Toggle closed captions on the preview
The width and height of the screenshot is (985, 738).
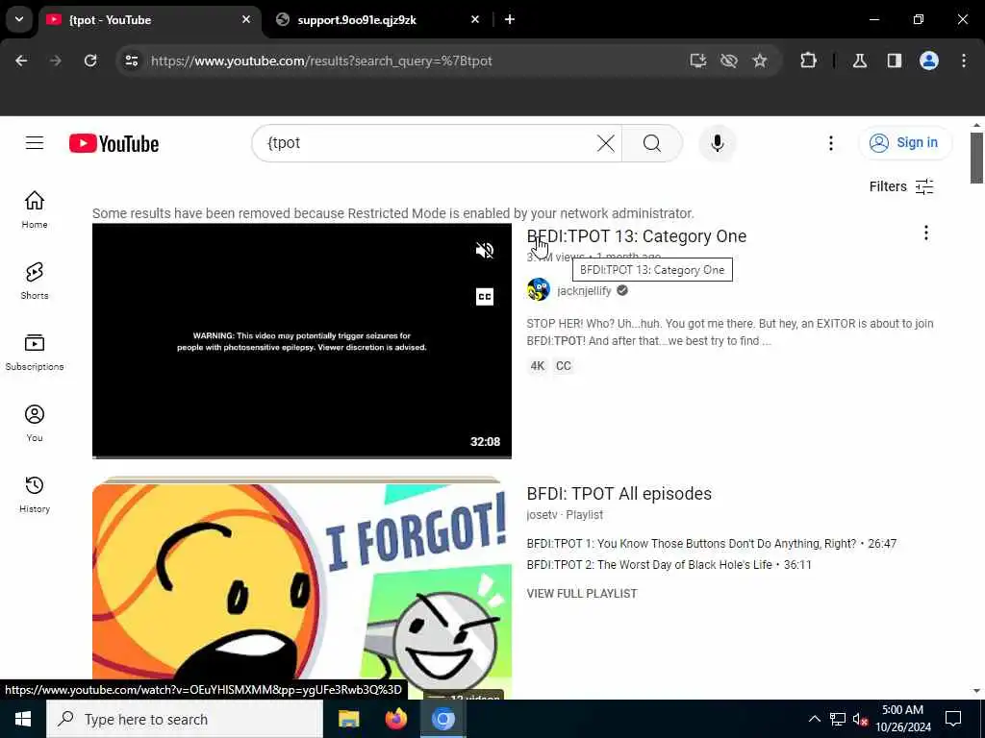(485, 296)
